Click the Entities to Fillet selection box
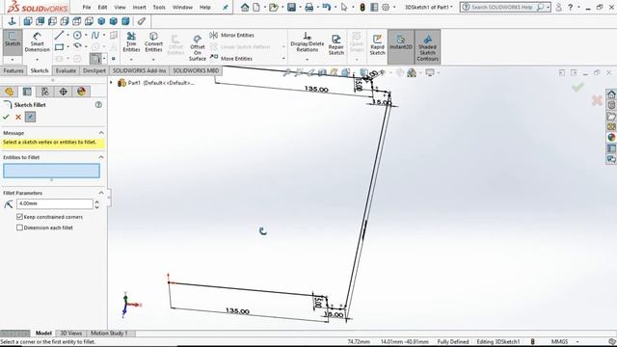Image resolution: width=617 pixels, height=347 pixels. (51, 171)
